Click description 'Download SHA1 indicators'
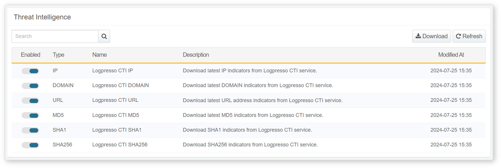 (x=247, y=130)
